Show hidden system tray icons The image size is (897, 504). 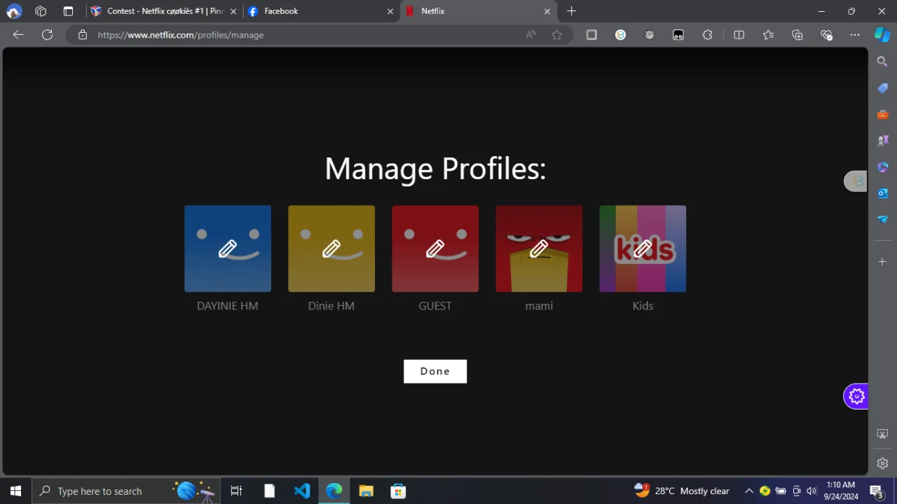(748, 491)
